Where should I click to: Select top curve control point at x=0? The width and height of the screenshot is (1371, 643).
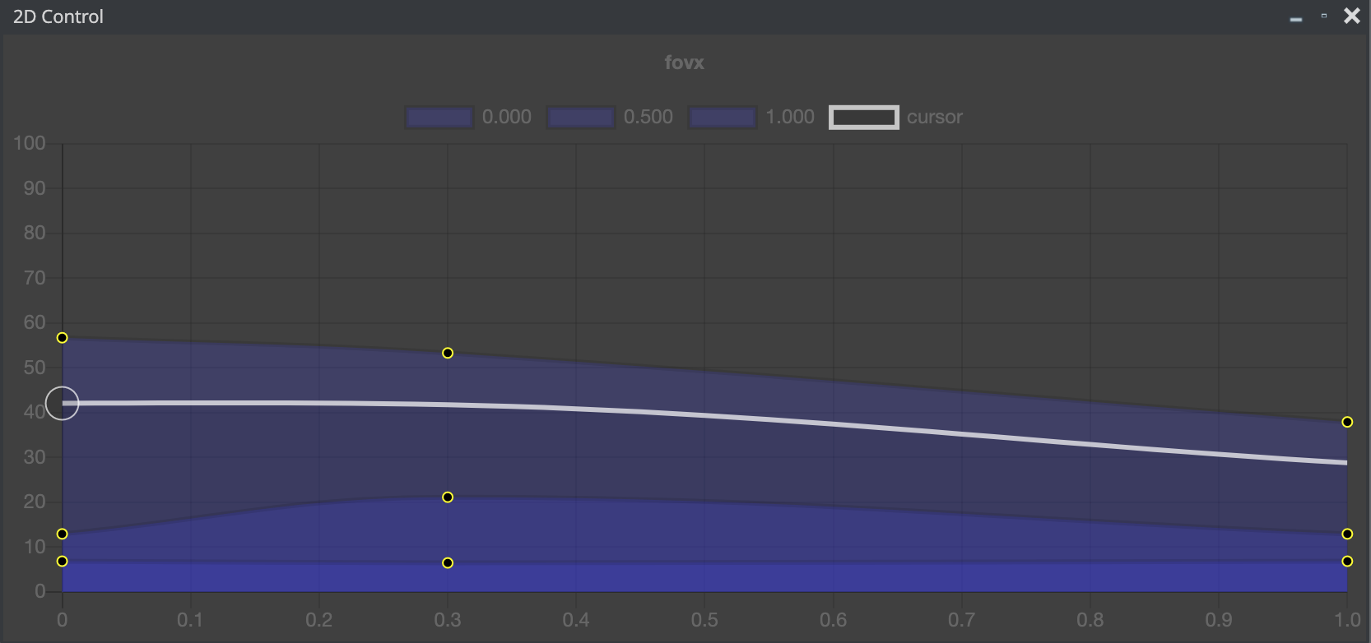(62, 338)
